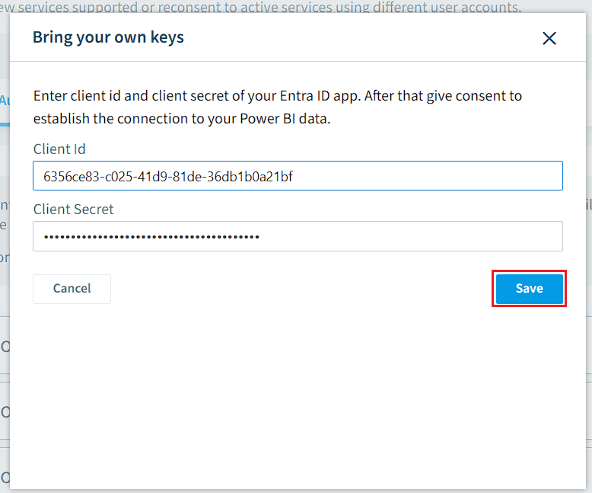This screenshot has height=493, width=592.
Task: Close the Bring your own keys dialog
Action: point(549,38)
